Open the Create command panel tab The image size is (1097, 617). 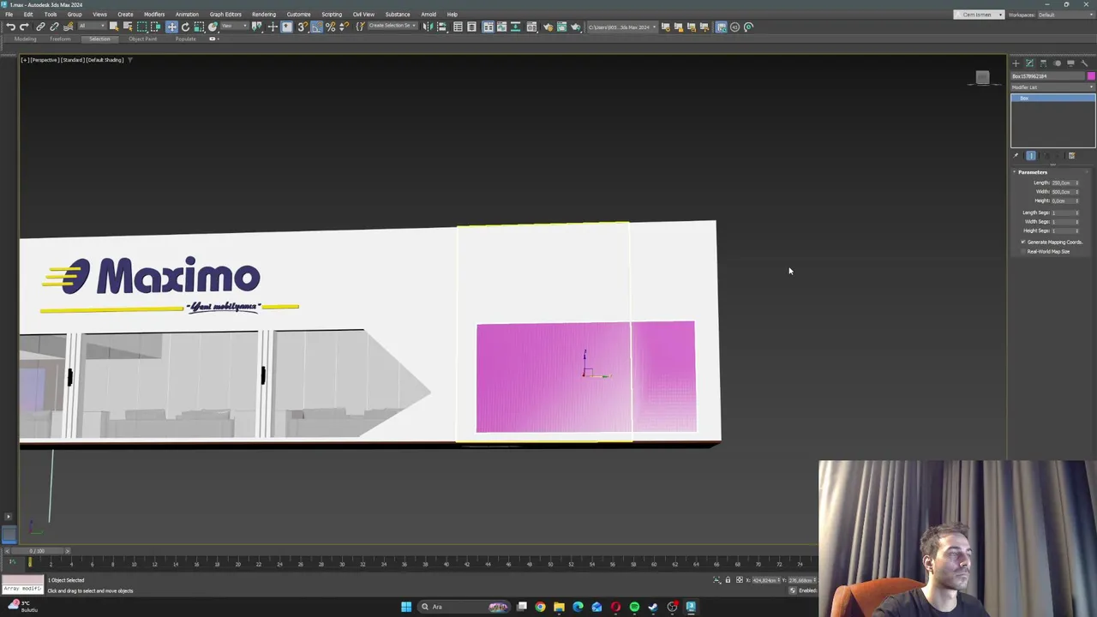(1016, 63)
